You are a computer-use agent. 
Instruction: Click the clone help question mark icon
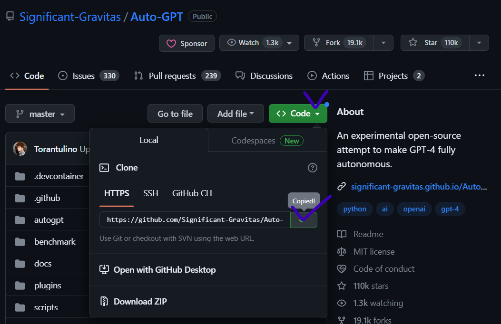click(313, 168)
